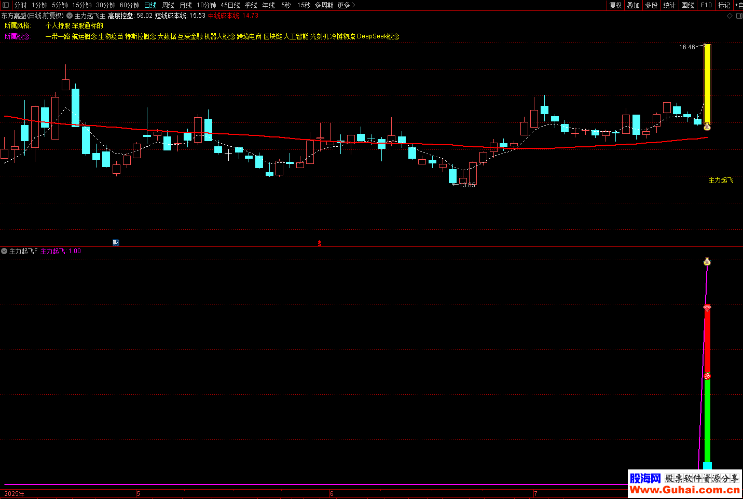The image size is (743, 499).
Task: Open the 更多 periods expander
Action: click(x=346, y=5)
